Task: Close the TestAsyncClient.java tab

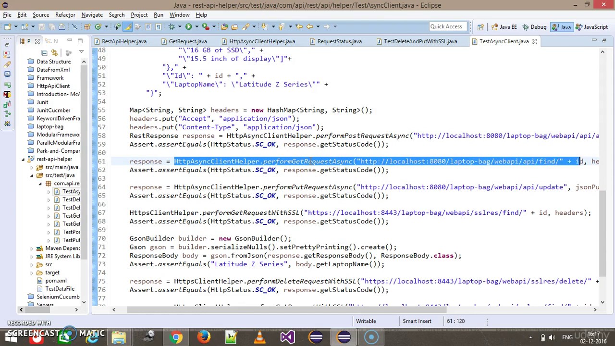Action: 534,41
